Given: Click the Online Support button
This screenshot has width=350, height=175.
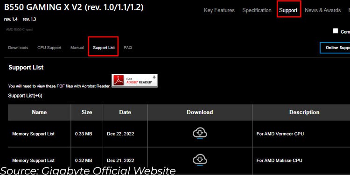Looking at the screenshot, I should click(335, 48).
